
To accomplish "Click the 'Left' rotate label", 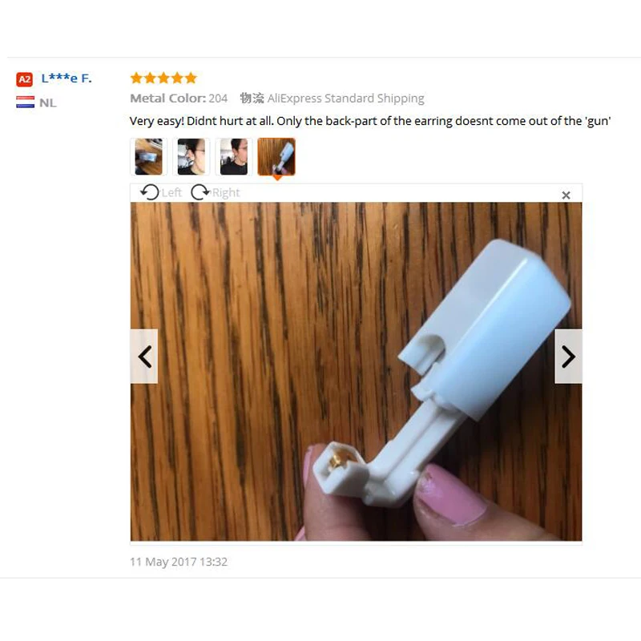I will click(171, 192).
